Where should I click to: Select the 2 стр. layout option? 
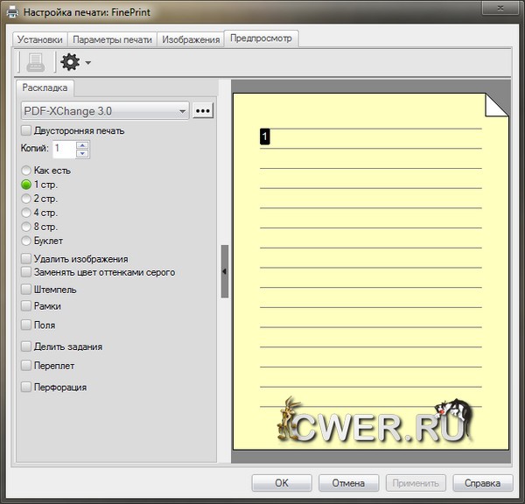[26, 199]
